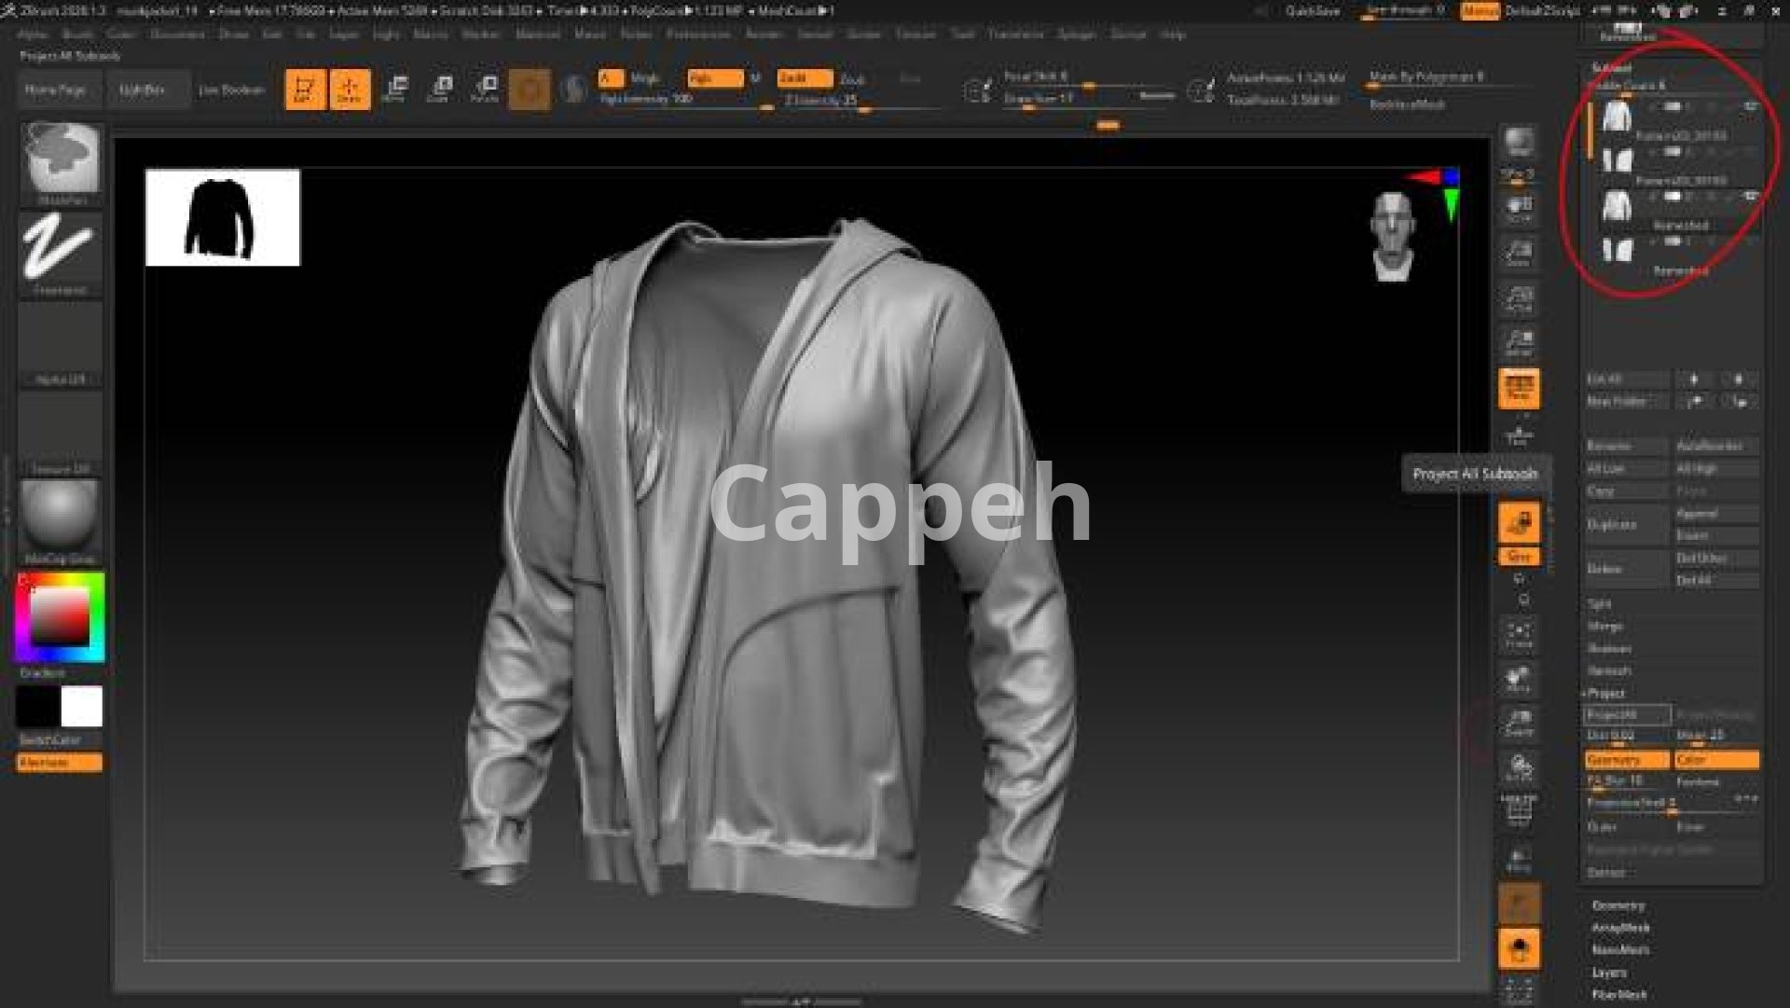
Task: Toggle the Floor grid button
Action: point(1519,388)
